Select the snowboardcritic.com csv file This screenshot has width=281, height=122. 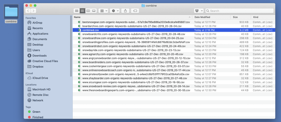(174, 34)
